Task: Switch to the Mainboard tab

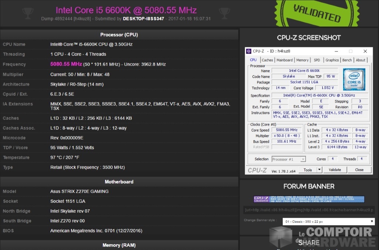Action: click(x=285, y=60)
